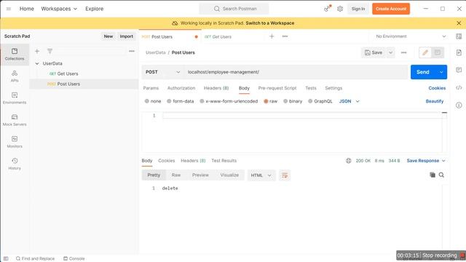466x262 pixels.
Task: Click the Save button
Action: (374, 52)
